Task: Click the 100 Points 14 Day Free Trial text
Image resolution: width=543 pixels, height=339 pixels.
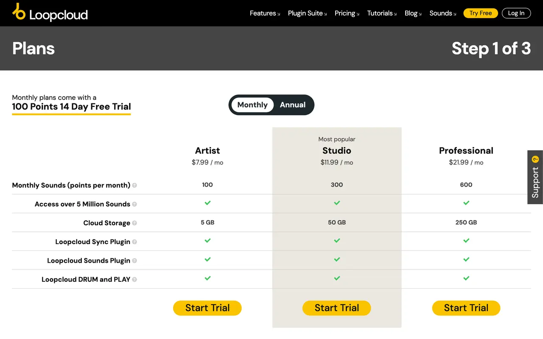Action: click(x=71, y=107)
